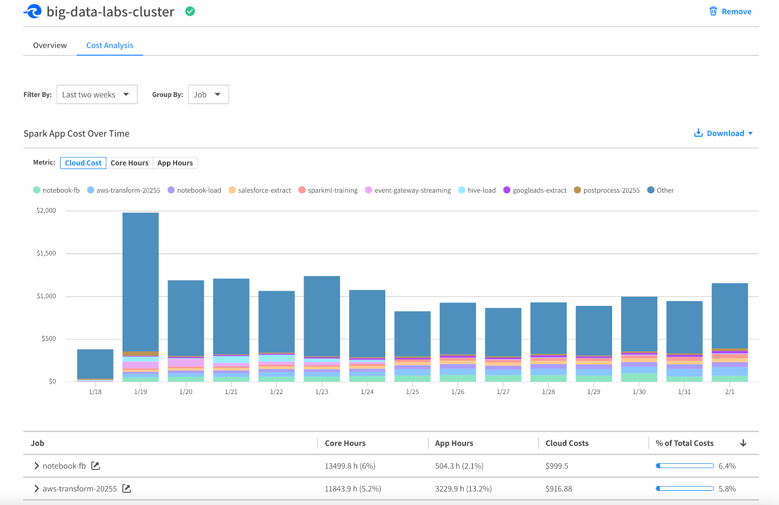The width and height of the screenshot is (779, 505).
Task: Click the 1/23 bar in the chart
Action: click(x=322, y=329)
